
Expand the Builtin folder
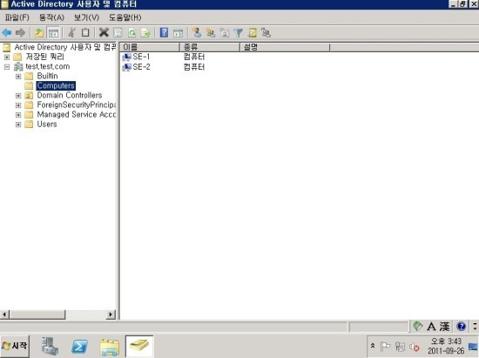click(x=18, y=77)
